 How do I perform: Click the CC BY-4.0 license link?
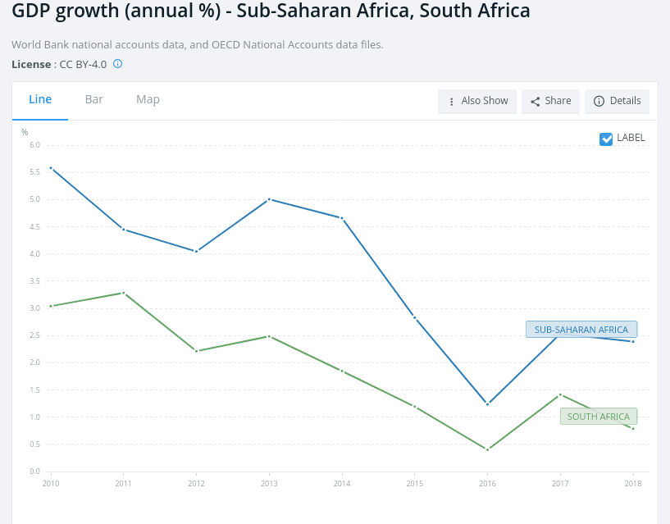(83, 64)
